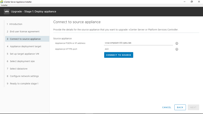Click the Appliance HTTPS port value 443

(107, 49)
